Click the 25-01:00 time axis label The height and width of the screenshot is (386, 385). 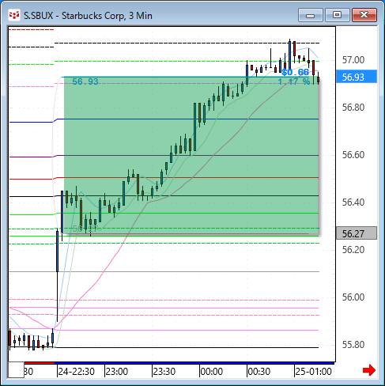tap(313, 372)
